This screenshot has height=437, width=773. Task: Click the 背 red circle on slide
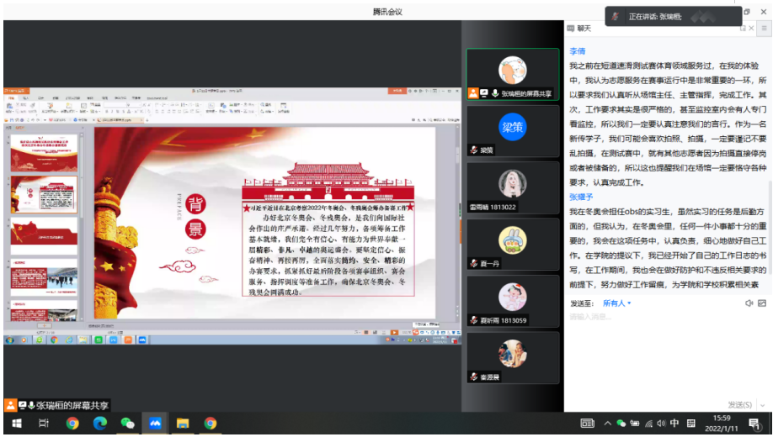click(195, 204)
